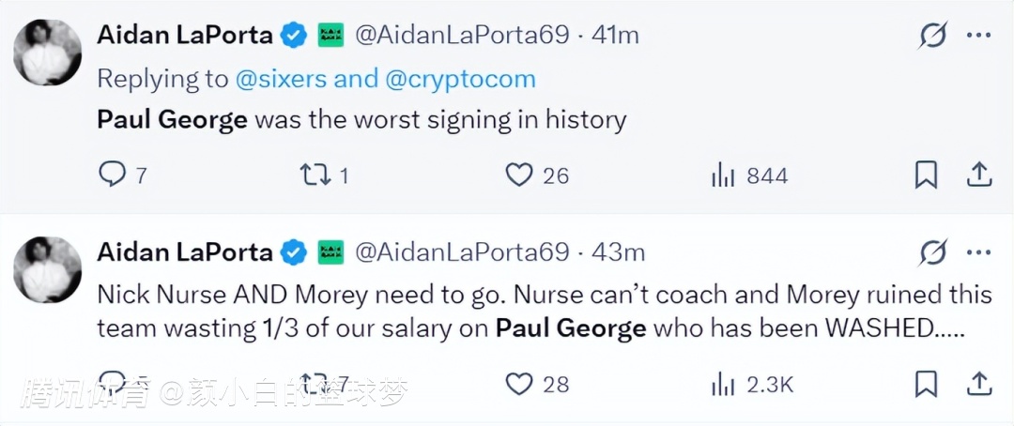Share the first tweet

pyautogui.click(x=978, y=175)
